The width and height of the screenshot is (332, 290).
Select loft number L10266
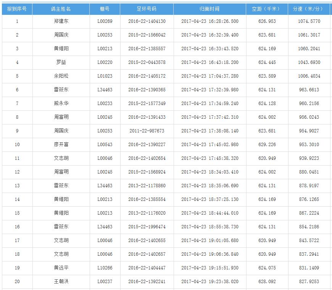(x=105, y=268)
